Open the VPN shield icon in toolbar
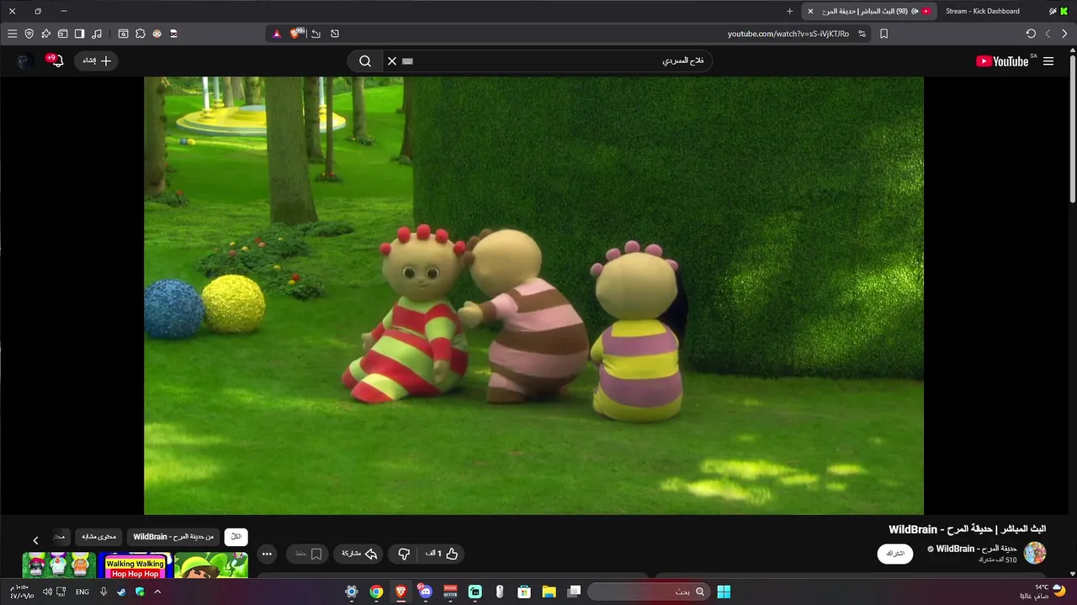Image resolution: width=1077 pixels, height=605 pixels. (29, 34)
